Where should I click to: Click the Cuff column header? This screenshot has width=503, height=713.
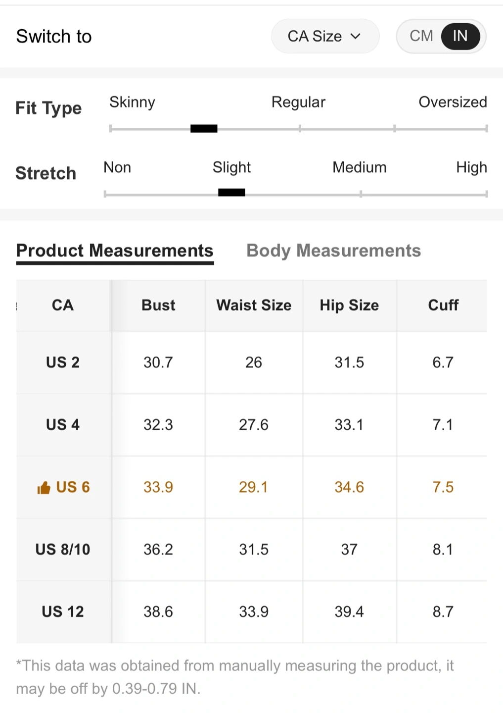click(x=443, y=305)
